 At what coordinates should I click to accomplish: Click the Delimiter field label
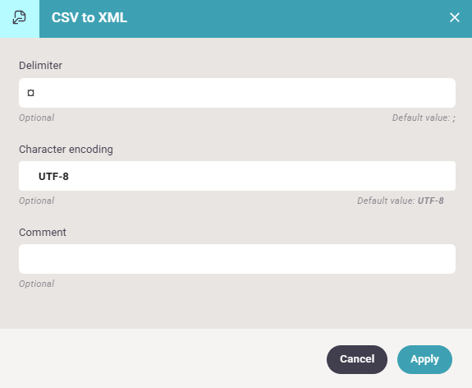(x=41, y=66)
